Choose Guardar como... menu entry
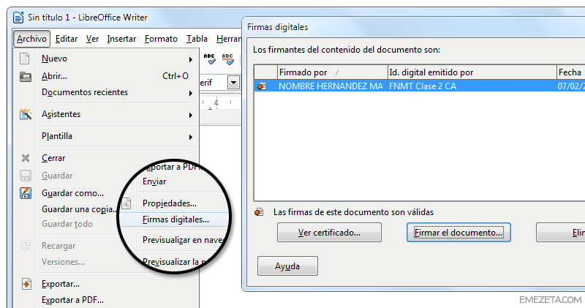 72,193
